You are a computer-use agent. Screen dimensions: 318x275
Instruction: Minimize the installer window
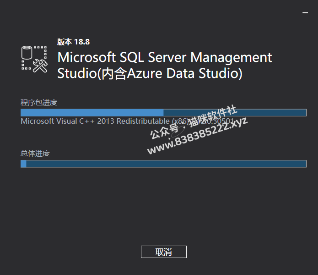pyautogui.click(x=305, y=13)
